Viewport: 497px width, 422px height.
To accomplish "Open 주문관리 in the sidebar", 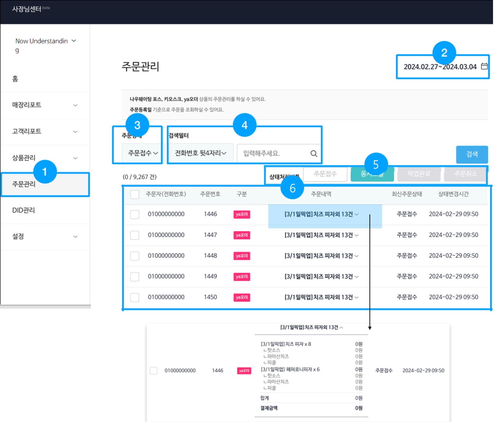I will (45, 184).
